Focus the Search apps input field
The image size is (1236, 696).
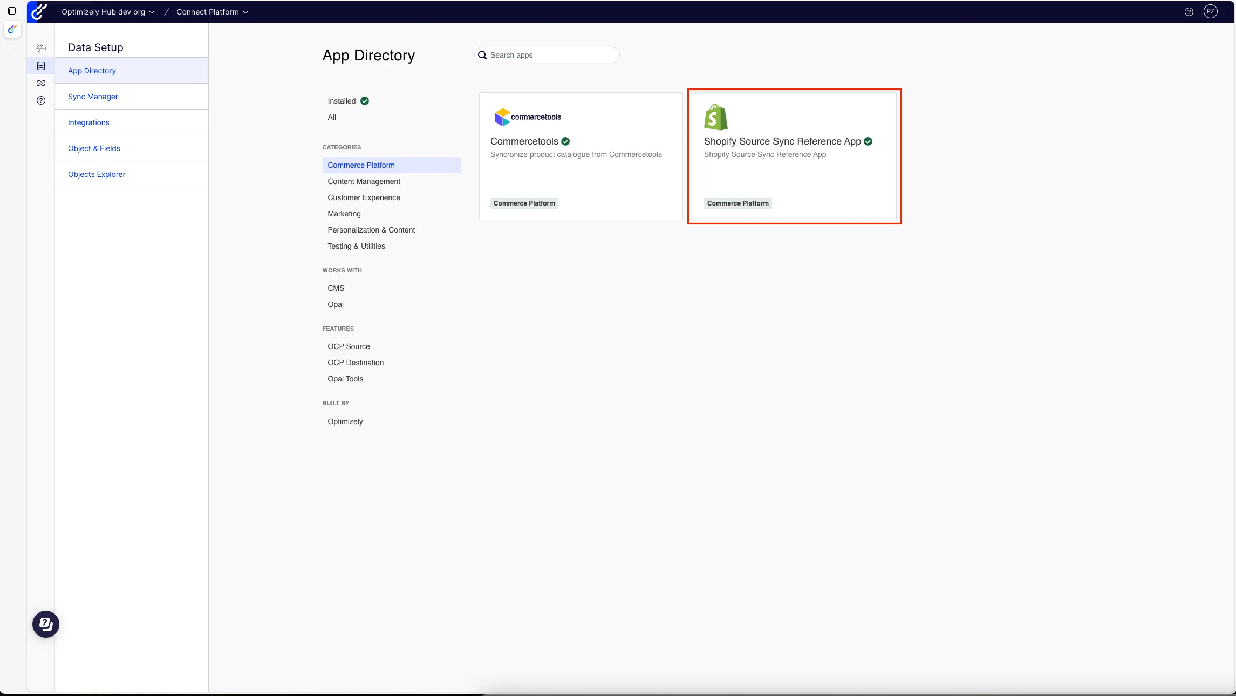click(x=547, y=55)
